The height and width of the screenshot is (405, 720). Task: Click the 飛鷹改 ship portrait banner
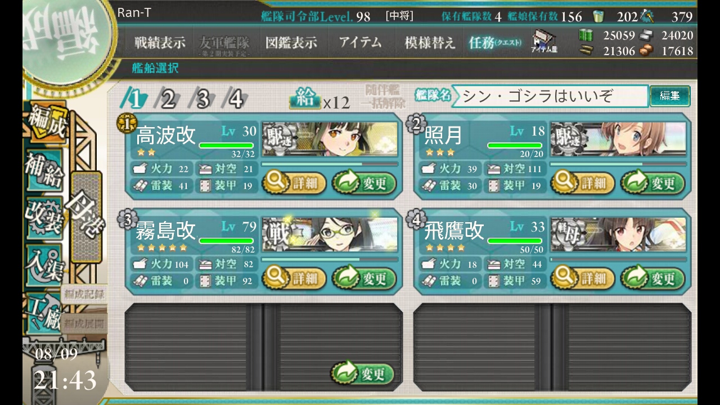pos(618,234)
